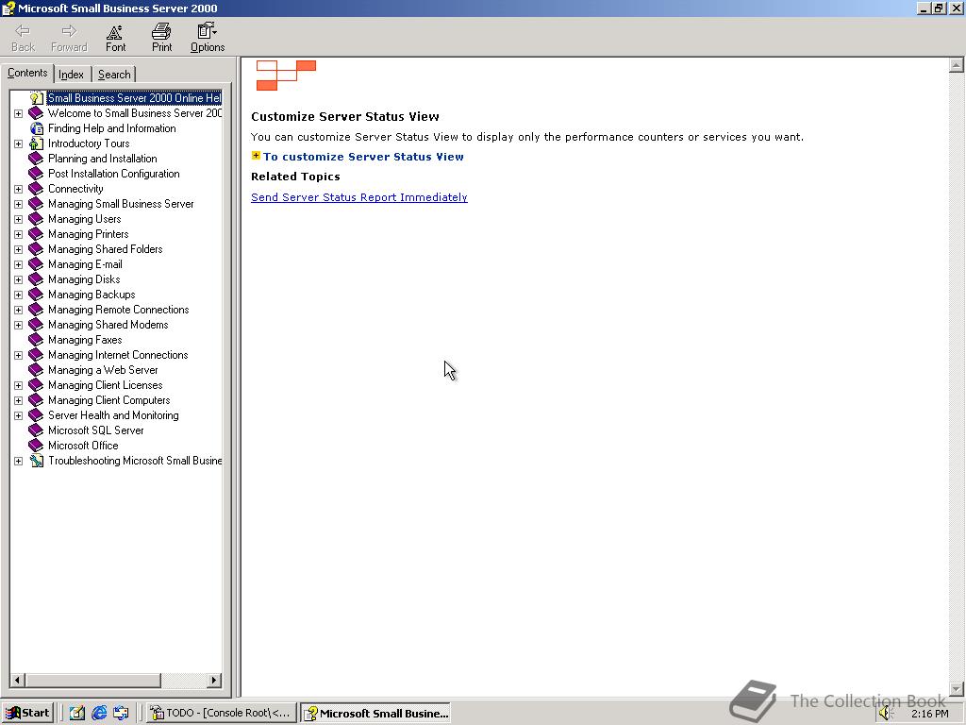Open Send Server Status Report Immediately link
This screenshot has width=966, height=725.
click(x=359, y=197)
